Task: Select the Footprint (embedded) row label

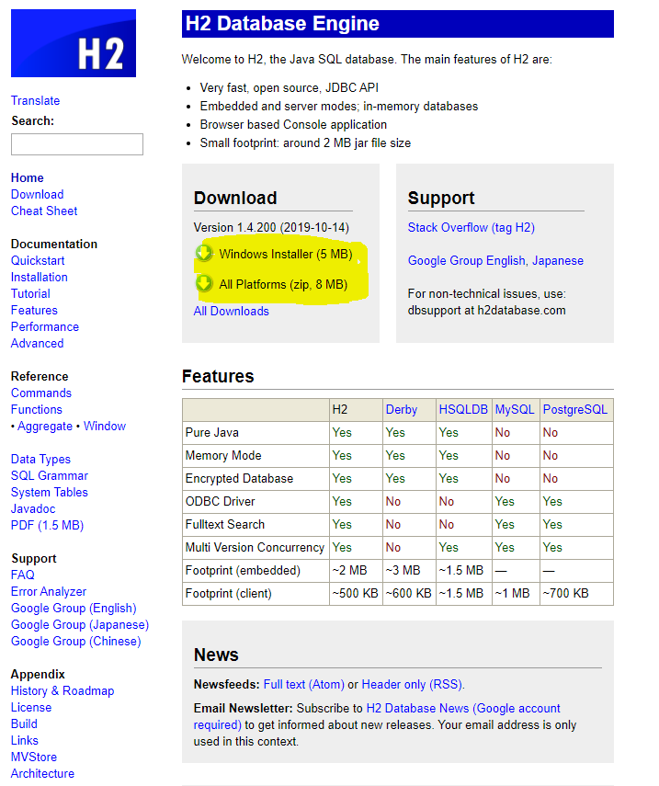Action: coord(243,571)
